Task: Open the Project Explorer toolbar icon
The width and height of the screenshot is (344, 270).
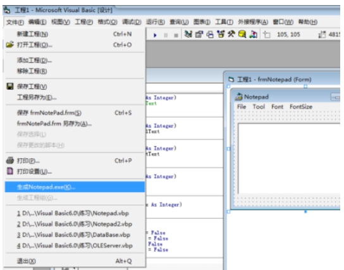Action: [188, 34]
